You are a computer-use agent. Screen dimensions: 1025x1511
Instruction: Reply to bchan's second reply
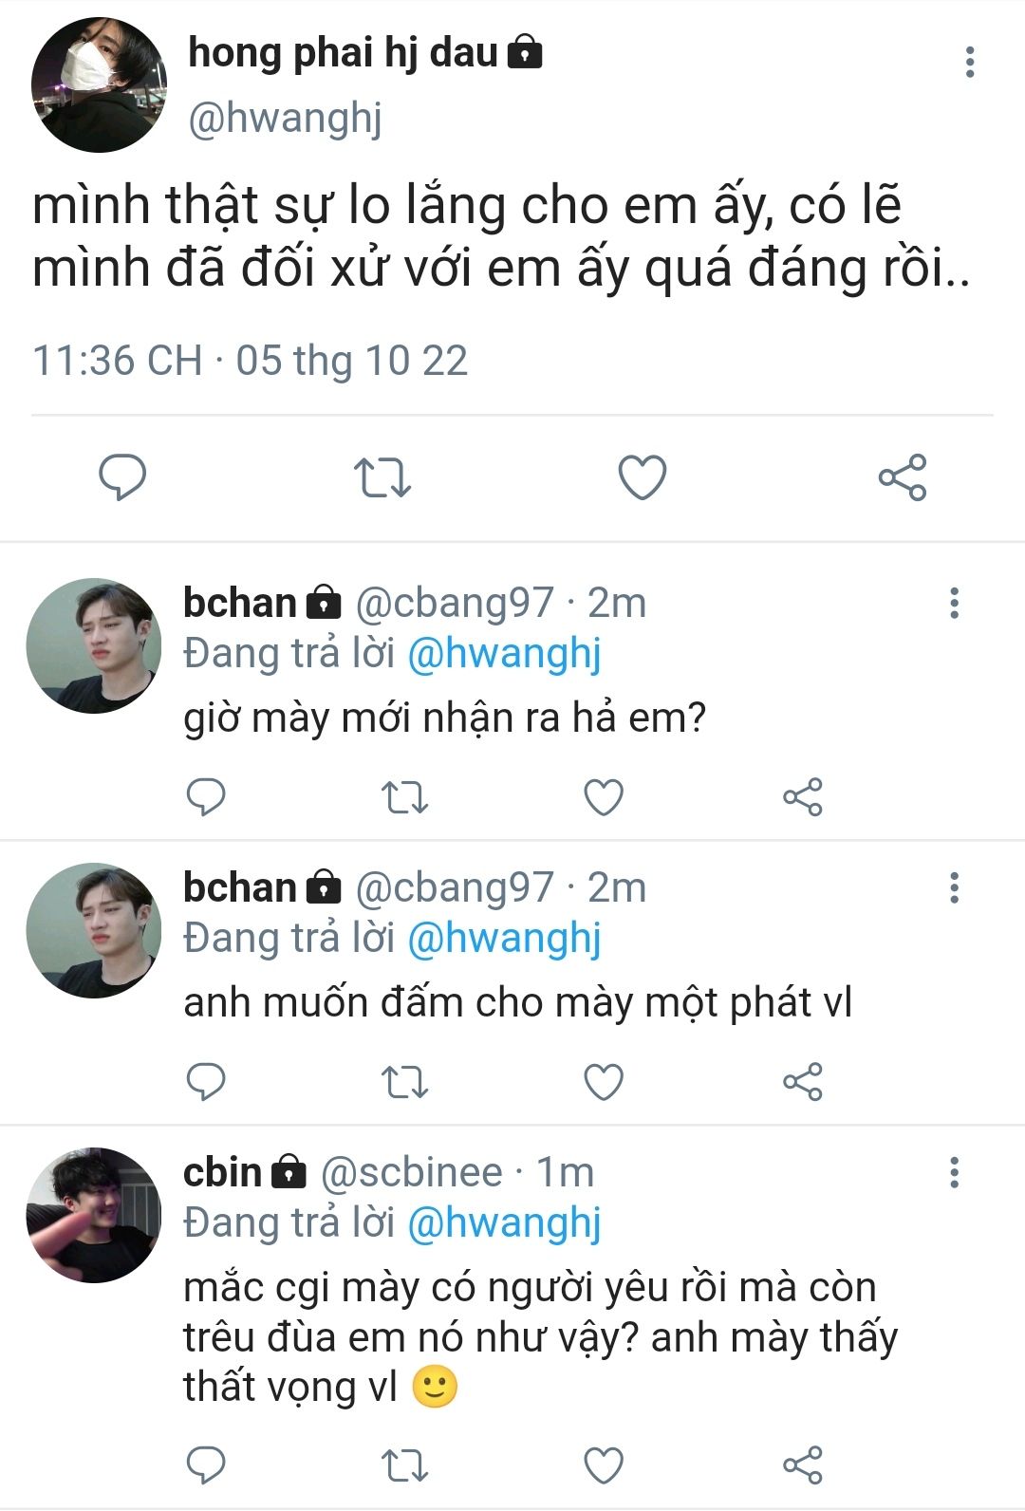[x=206, y=1081]
